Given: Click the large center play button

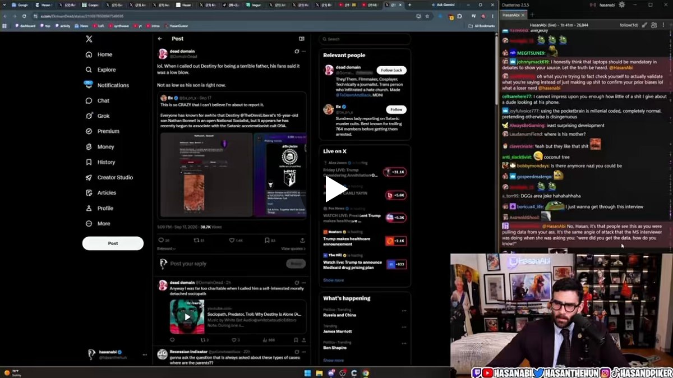Looking at the screenshot, I should pos(336,189).
